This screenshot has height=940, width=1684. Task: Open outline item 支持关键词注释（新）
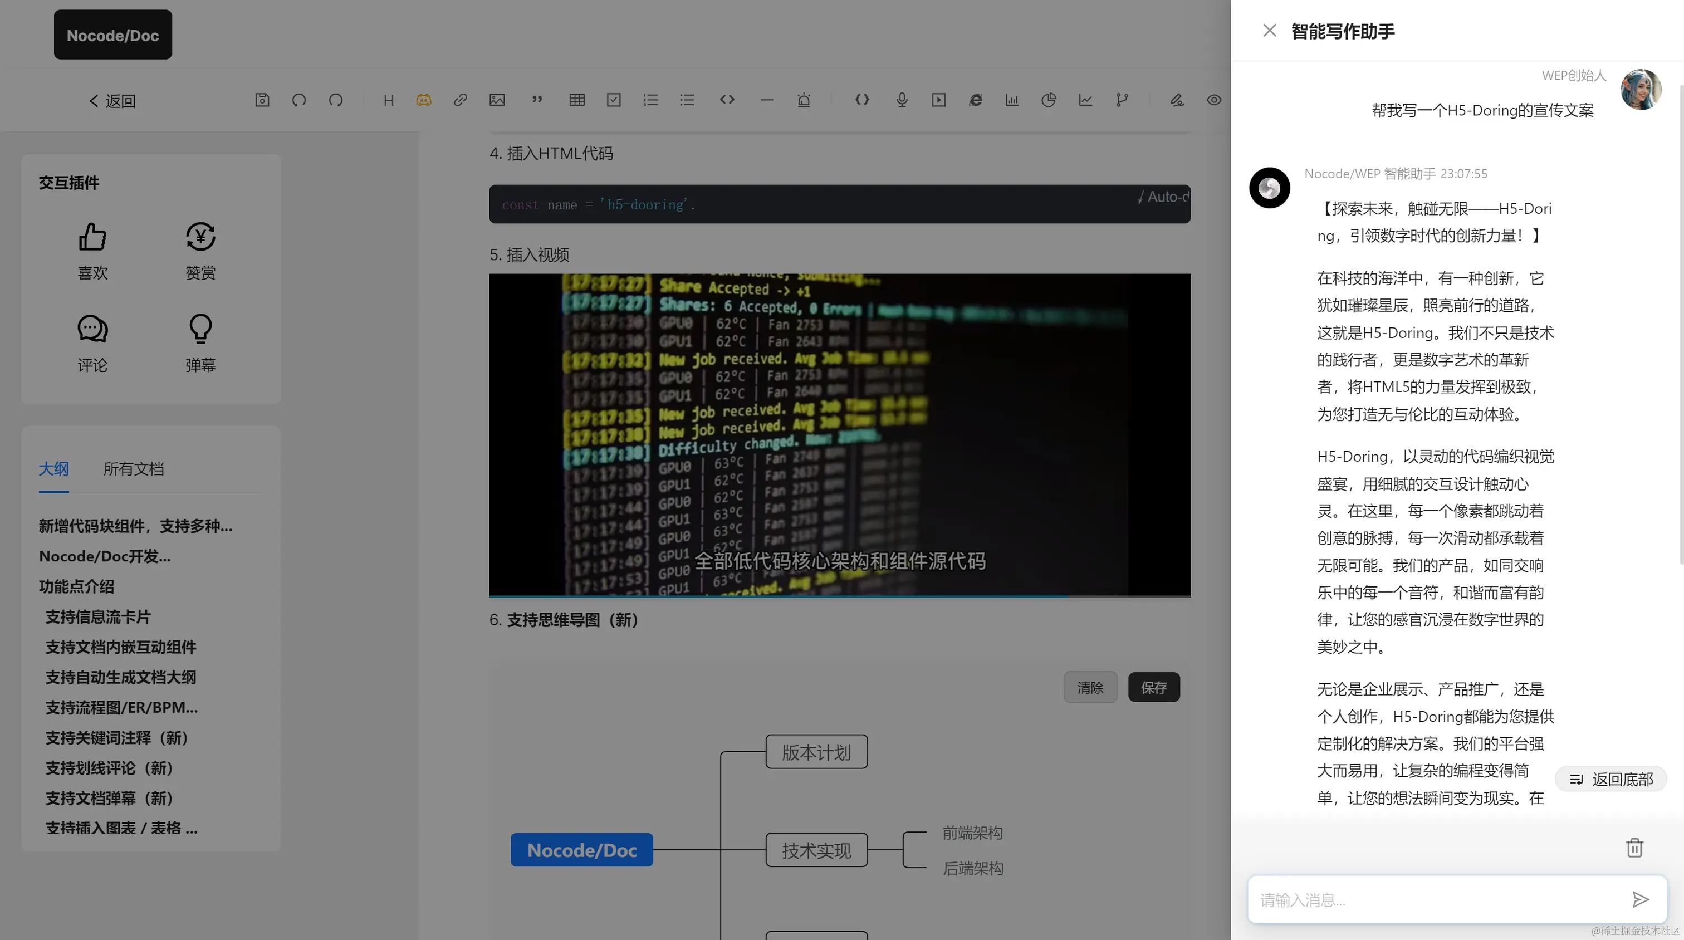coord(116,737)
